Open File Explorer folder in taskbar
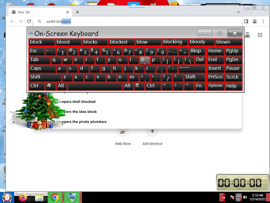The width and height of the screenshot is (270, 203). (x=39, y=198)
